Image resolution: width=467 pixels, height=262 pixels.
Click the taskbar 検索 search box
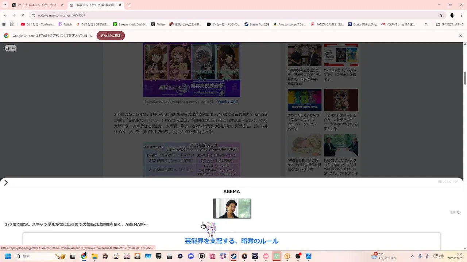coord(41,256)
